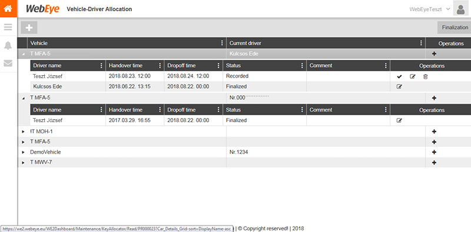The image size is (471, 232).
Task: Open notifications bell in sidebar
Action: [8, 46]
